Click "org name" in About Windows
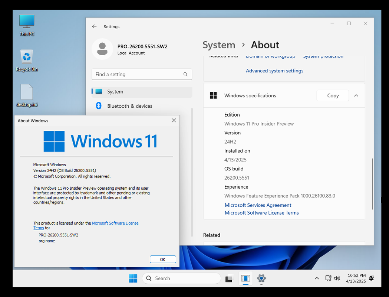The image size is (389, 297). [x=47, y=241]
